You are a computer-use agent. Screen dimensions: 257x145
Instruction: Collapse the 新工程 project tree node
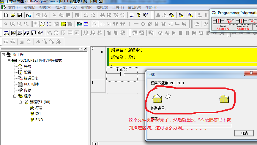[3, 55]
